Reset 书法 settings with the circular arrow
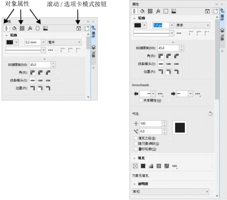The width and height of the screenshot is (227, 200). (x=210, y=114)
